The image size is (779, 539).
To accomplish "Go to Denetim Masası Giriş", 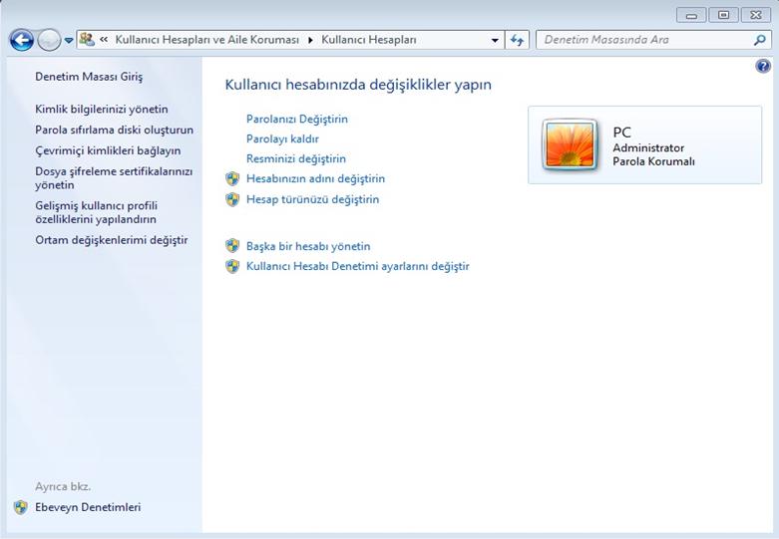I will tap(89, 77).
